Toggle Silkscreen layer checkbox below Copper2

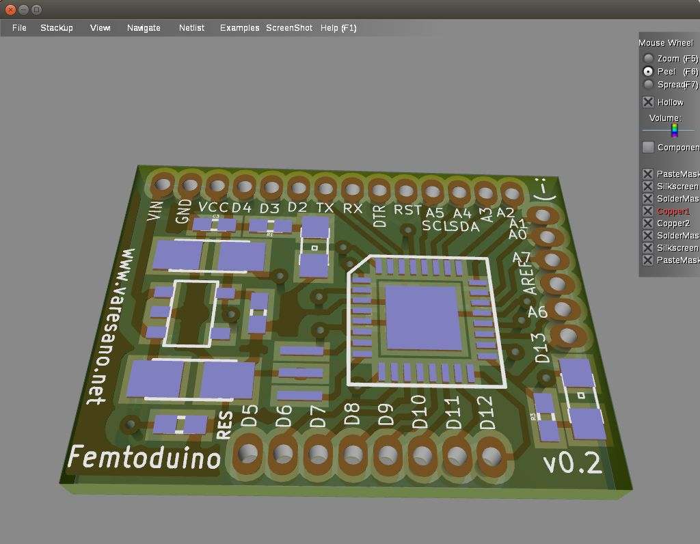click(648, 247)
